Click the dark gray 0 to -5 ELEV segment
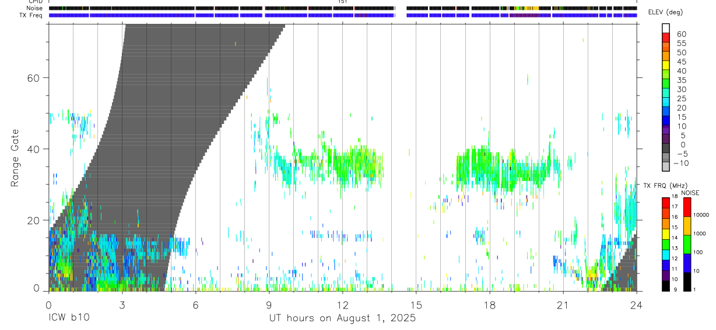The image size is (716, 330). 666,149
